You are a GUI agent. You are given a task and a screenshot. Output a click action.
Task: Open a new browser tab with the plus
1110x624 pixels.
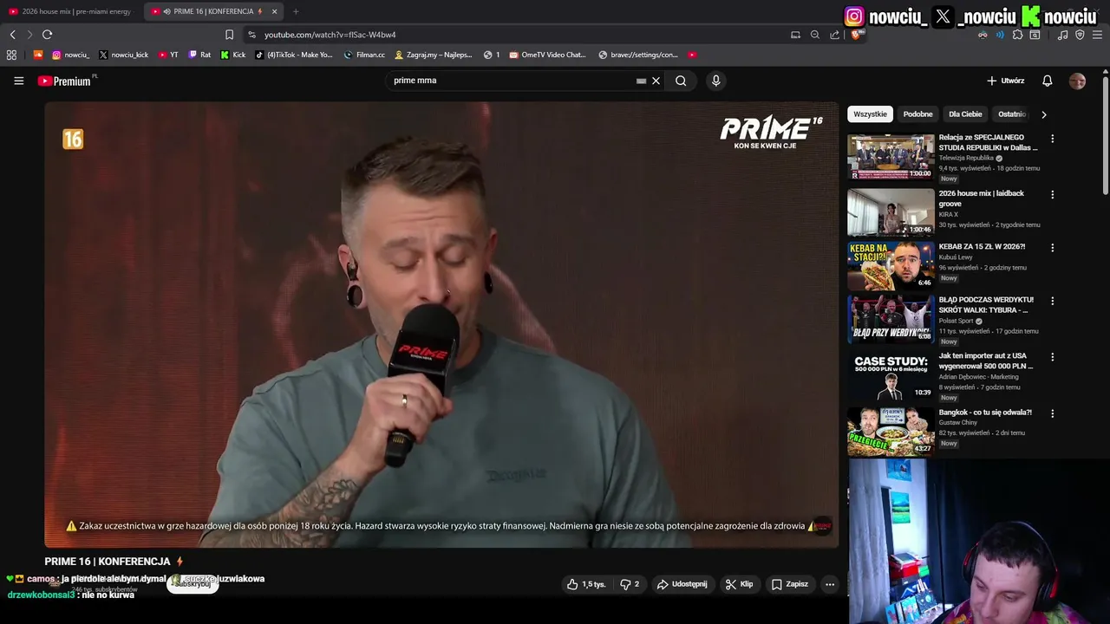[296, 11]
